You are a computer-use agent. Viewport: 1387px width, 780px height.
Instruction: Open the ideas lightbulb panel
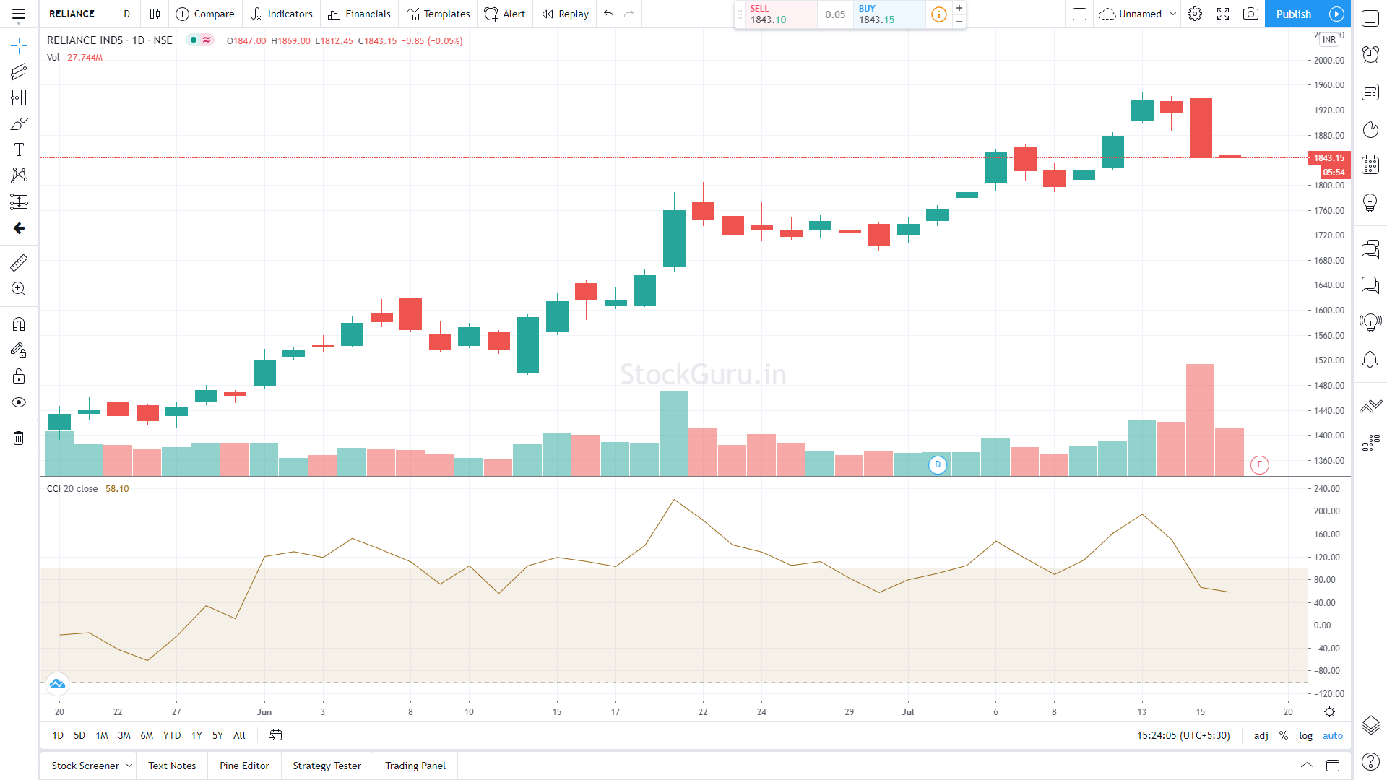[x=1370, y=203]
